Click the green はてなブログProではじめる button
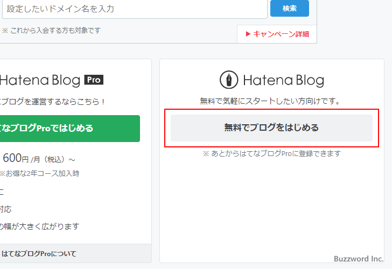 69,129
